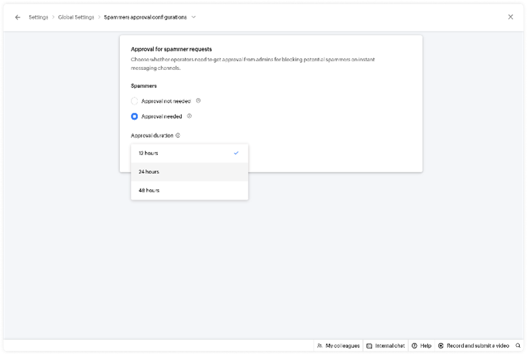Click info icon next to Approval duration
Screen dimensions: 527x355
179,135
